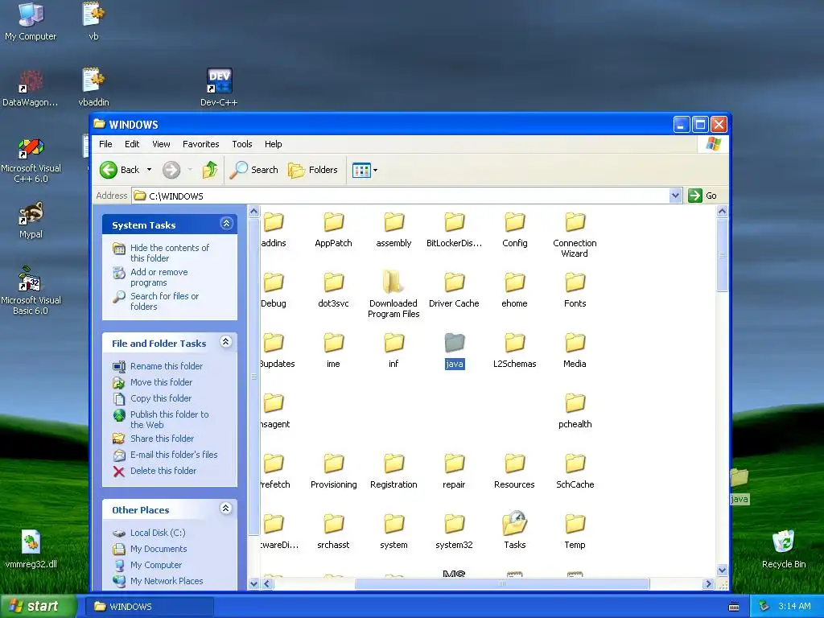Click the repair folder
Image resolution: width=824 pixels, height=618 pixels.
(x=454, y=472)
